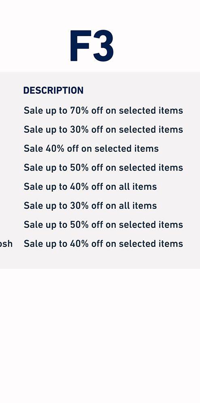This screenshot has height=403, width=200.
Task: Select "Sale up to 40% off on selected items"
Action: coord(103,244)
